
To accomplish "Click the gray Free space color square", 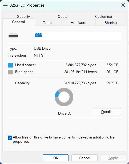I will pos(10,72).
